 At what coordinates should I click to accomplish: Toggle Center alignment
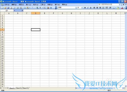[97, 8]
